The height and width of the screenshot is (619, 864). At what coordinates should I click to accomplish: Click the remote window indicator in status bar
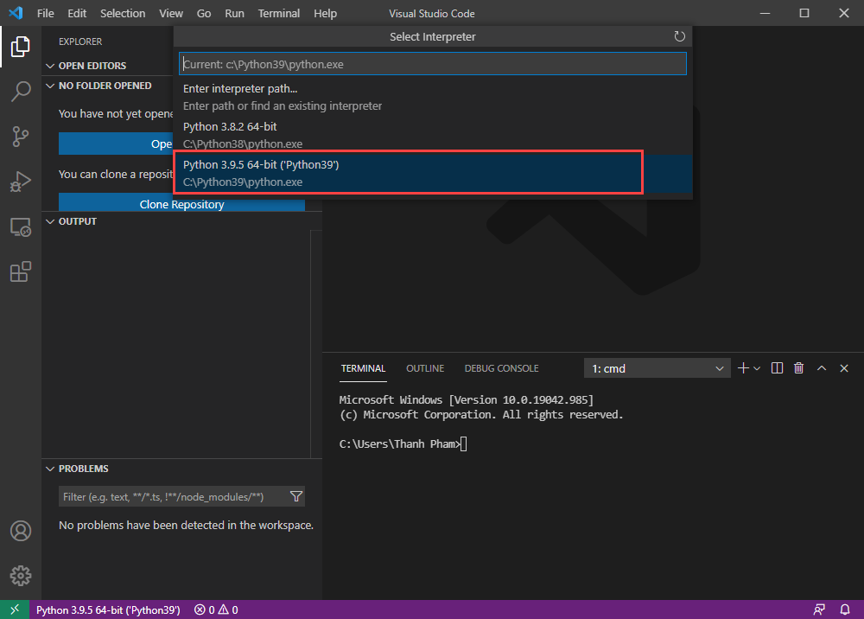15,609
